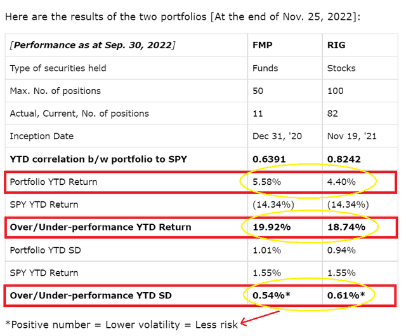The image size is (406, 336).
Task: Click the "Performance as at Sep. 30, 2022" header
Action: point(92,45)
